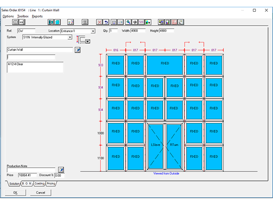Click the grid layout icon at toolbar start
The height and width of the screenshot is (205, 273).
(x=15, y=22)
